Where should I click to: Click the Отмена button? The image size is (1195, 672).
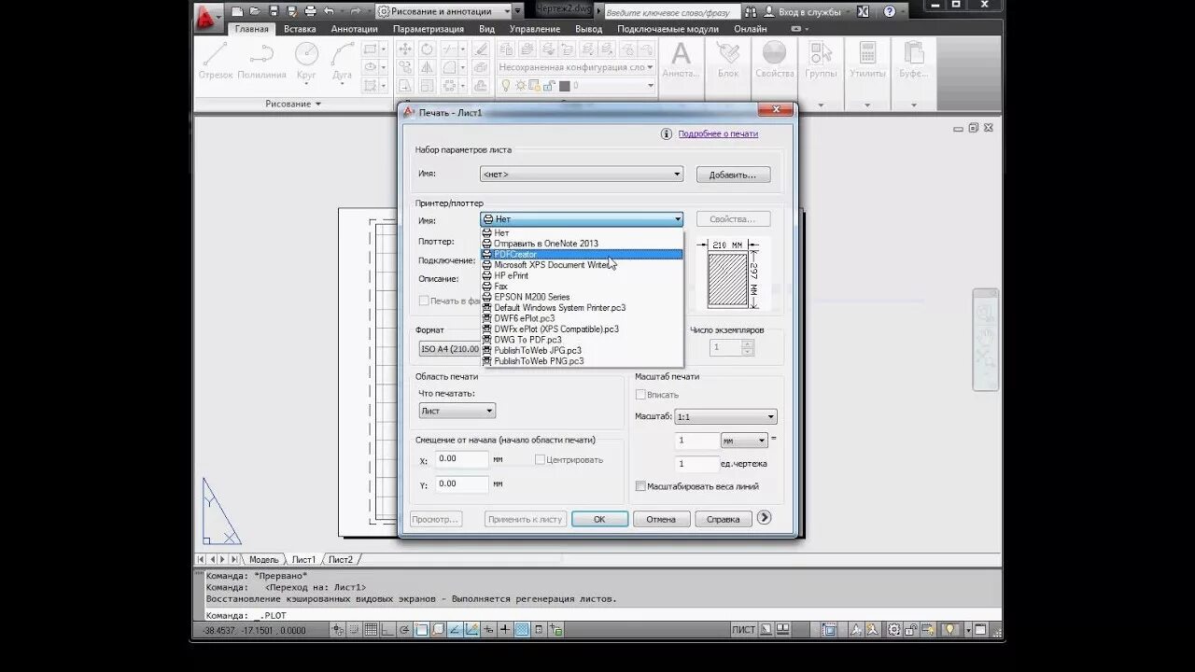(661, 519)
